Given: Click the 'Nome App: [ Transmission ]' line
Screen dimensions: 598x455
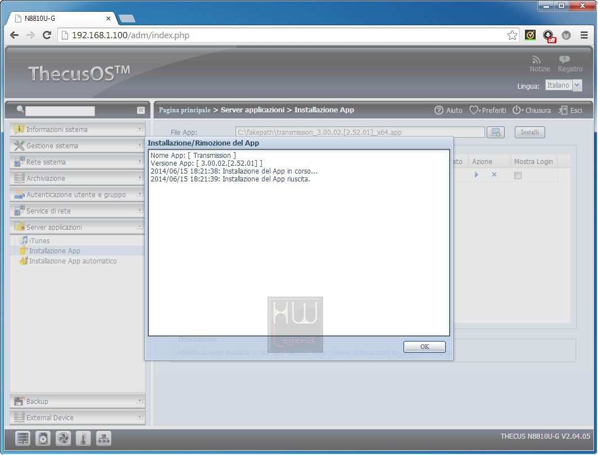Looking at the screenshot, I should coord(193,156).
